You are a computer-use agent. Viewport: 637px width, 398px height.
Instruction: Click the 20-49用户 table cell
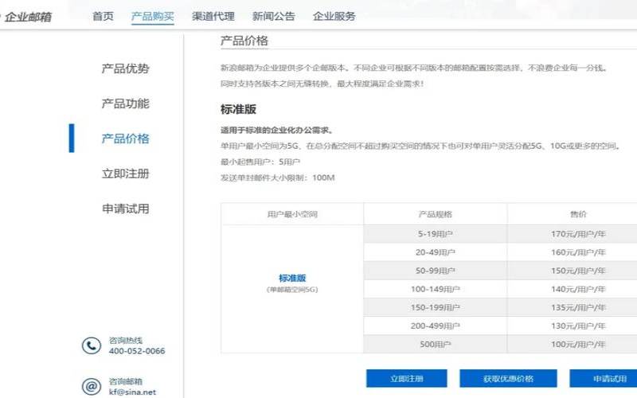(x=435, y=252)
